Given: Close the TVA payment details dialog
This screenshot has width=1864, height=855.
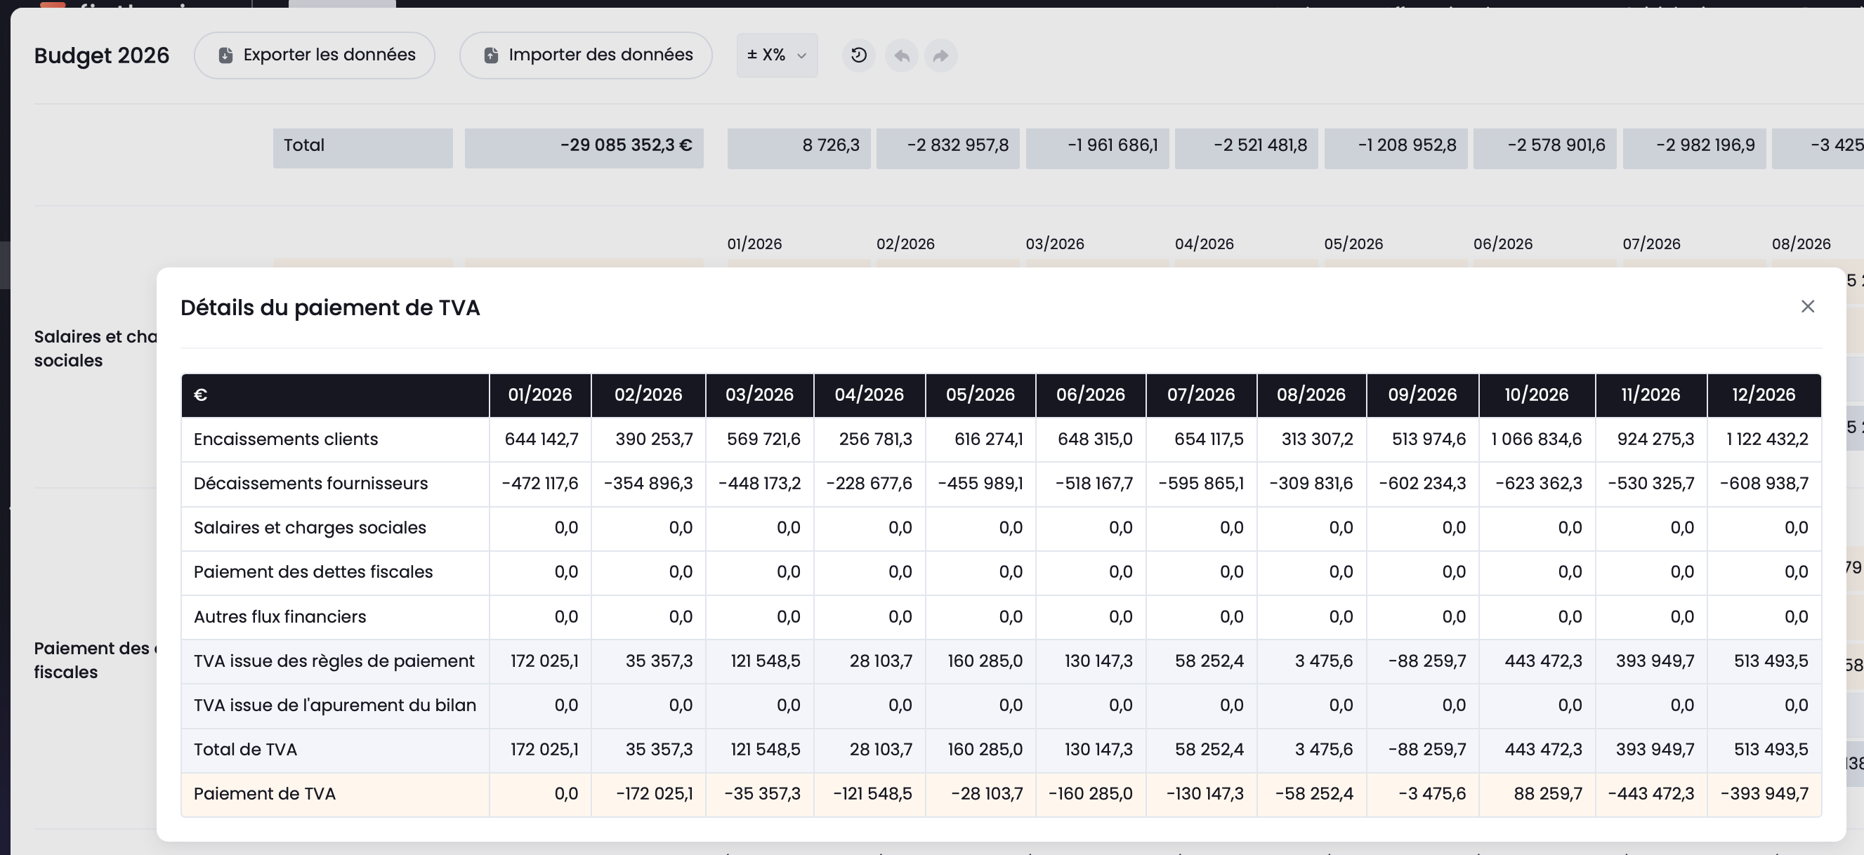Looking at the screenshot, I should click(x=1807, y=307).
